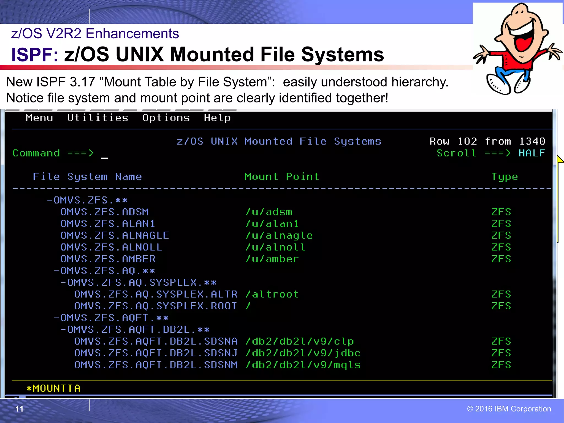Click mount point /u/adsm

[269, 212]
